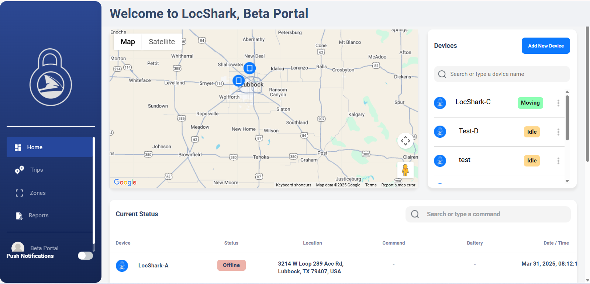Go to Zones in the sidebar
This screenshot has height=284, width=590.
pos(38,193)
